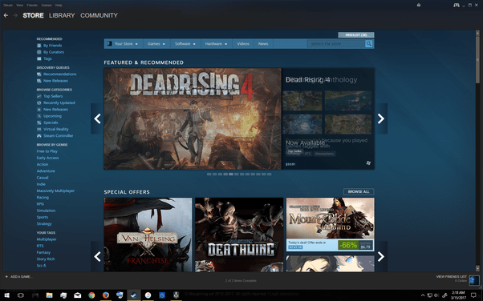Image resolution: width=483 pixels, height=301 pixels.
Task: Click the Windows Start button
Action: [x=6, y=295]
